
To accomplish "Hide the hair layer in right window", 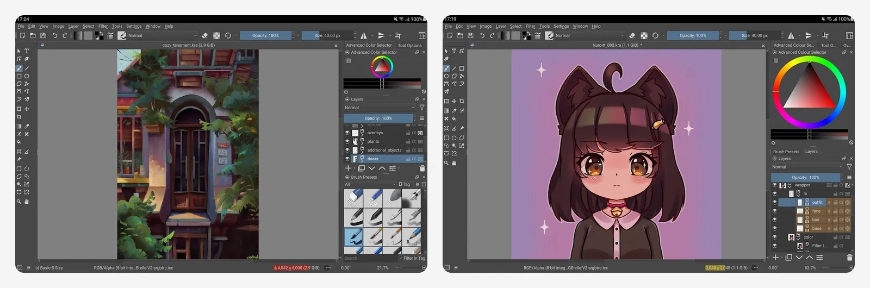I will point(775,220).
